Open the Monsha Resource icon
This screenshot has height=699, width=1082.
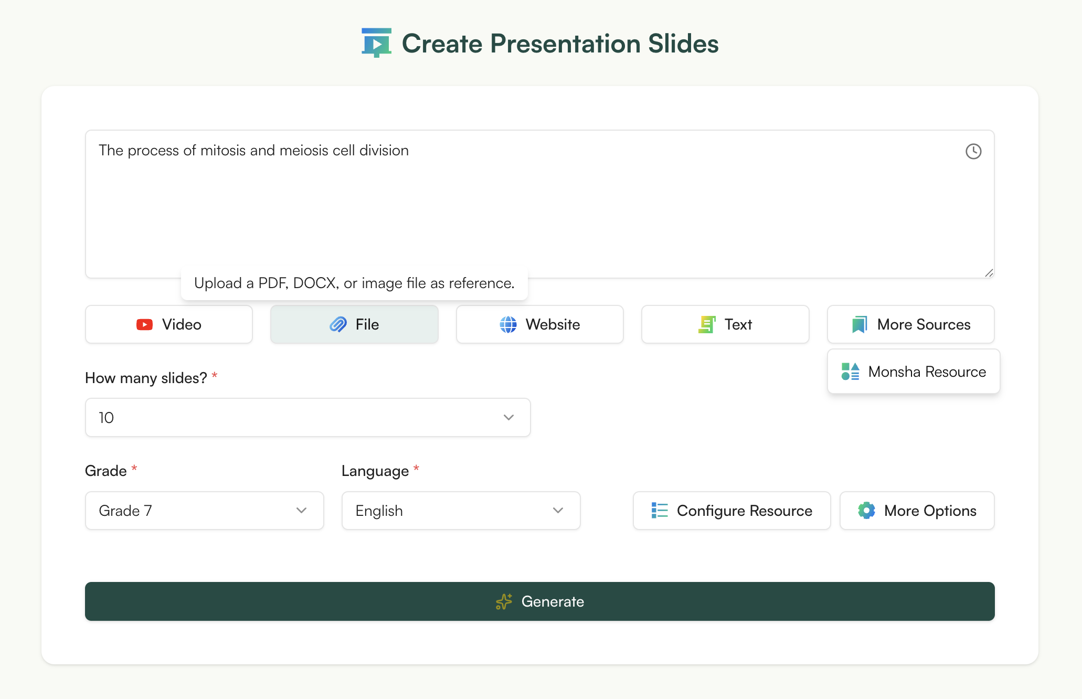[850, 372]
